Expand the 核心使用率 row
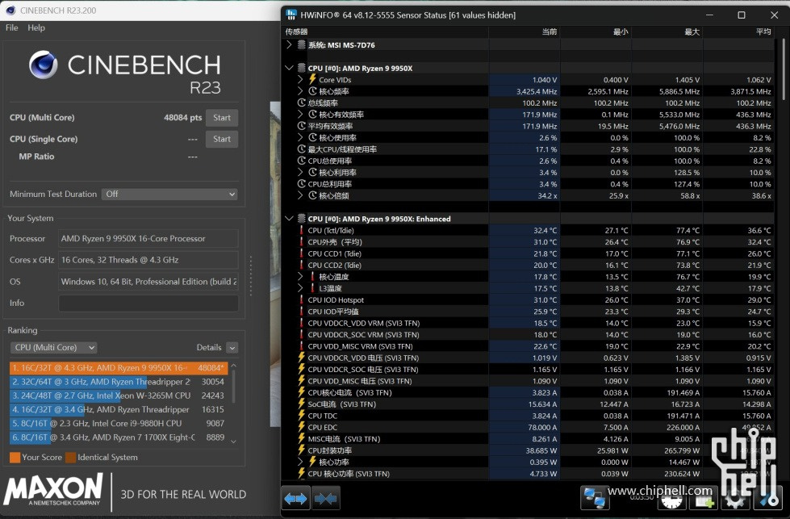 (300, 137)
